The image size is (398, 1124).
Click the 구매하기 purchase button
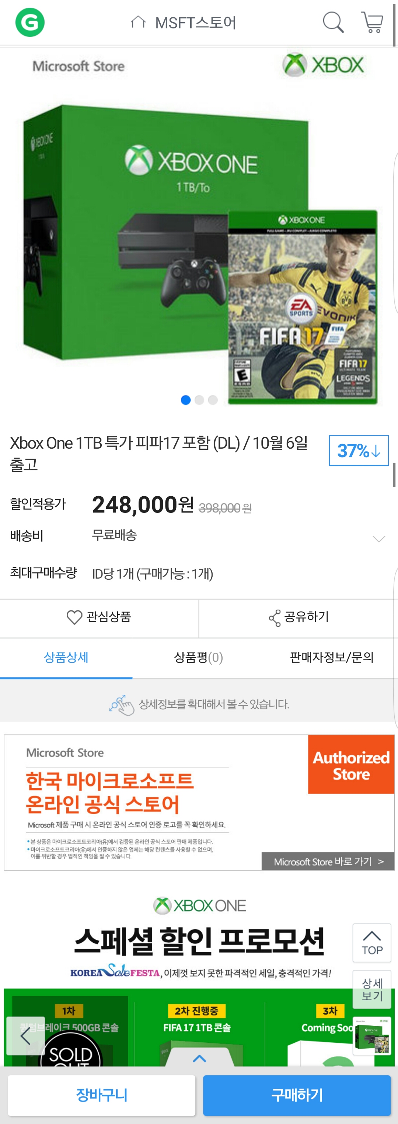297,1095
